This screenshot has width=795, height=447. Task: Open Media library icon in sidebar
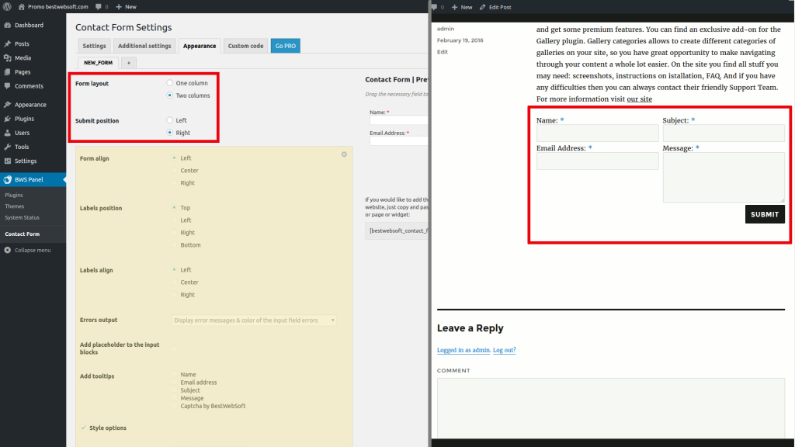click(7, 58)
